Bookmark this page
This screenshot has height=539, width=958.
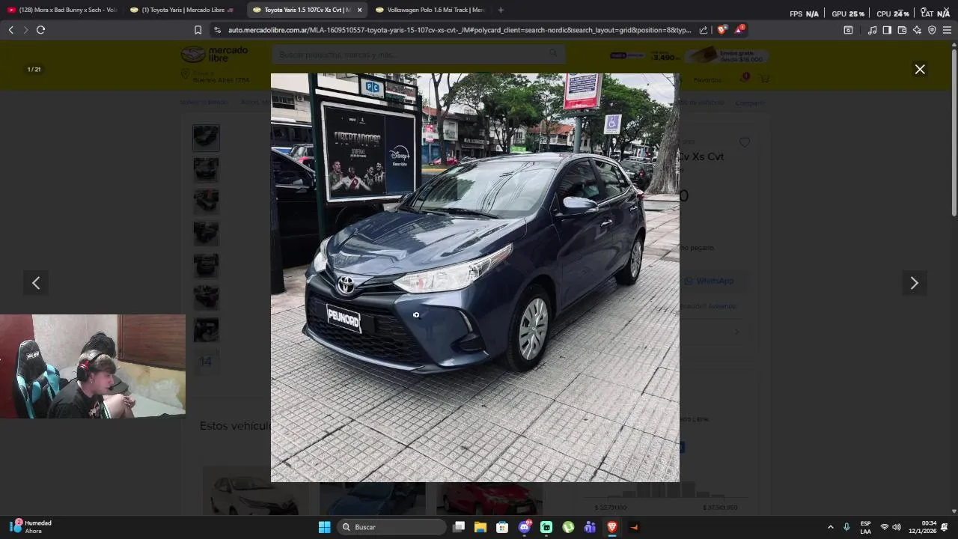(198, 30)
